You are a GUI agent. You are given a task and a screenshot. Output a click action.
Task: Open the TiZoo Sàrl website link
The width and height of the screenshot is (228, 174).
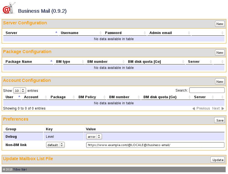pos(20,169)
